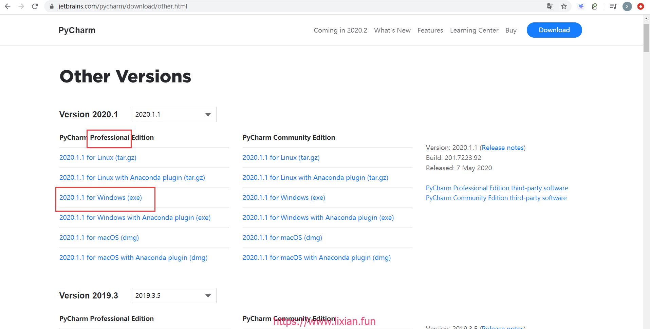
Task: Open the Features navigation item
Action: tap(430, 30)
